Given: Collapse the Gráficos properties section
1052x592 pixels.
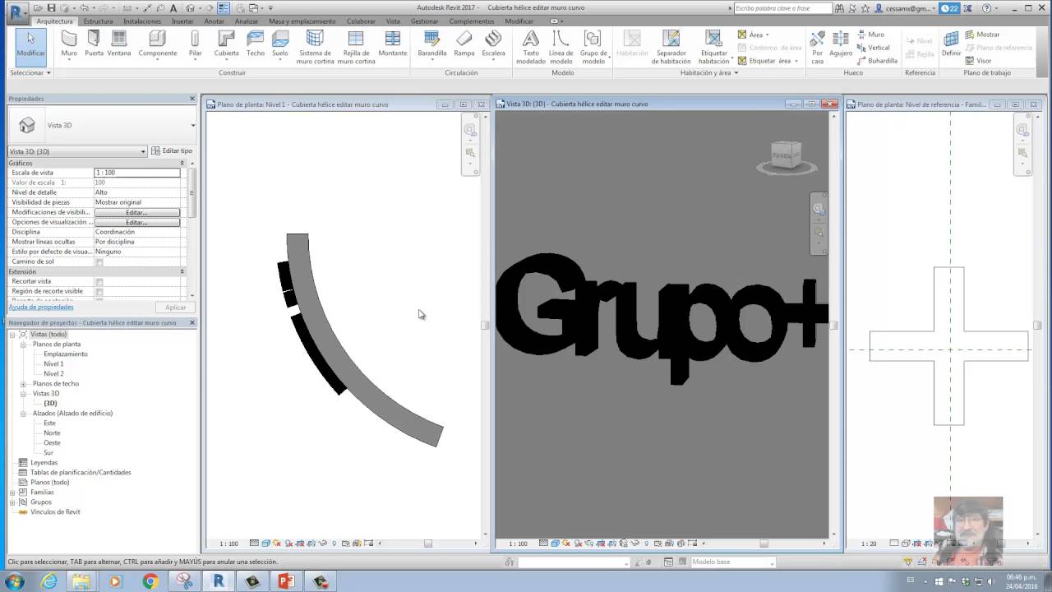Looking at the screenshot, I should 182,163.
